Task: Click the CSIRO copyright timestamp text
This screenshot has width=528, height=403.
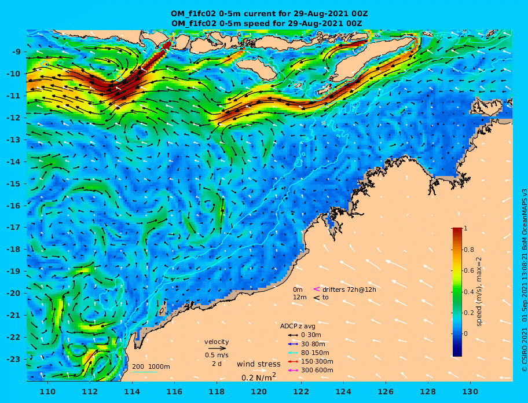Action: pyautogui.click(x=524, y=280)
